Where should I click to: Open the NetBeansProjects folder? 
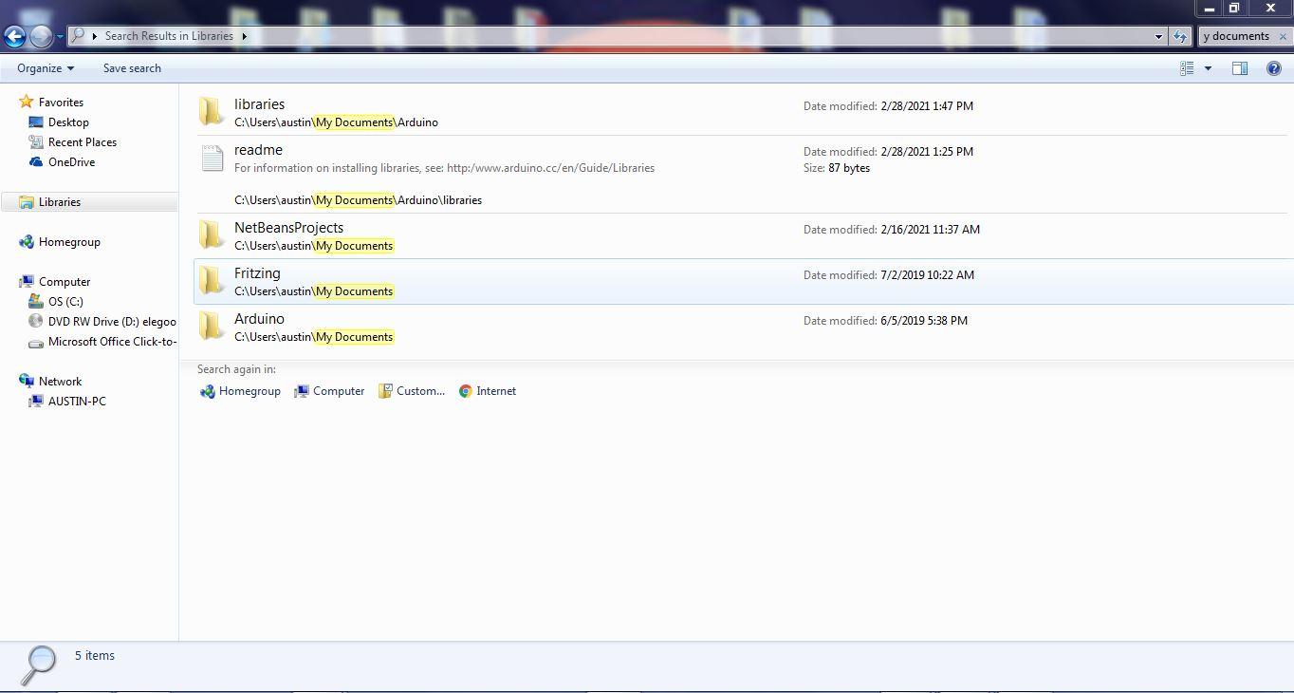(x=288, y=228)
